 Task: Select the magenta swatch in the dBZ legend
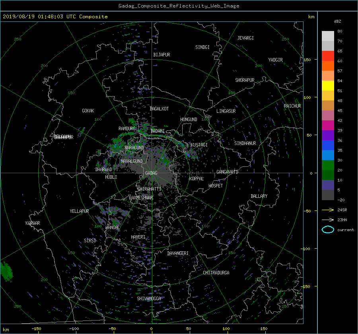pyautogui.click(x=328, y=125)
